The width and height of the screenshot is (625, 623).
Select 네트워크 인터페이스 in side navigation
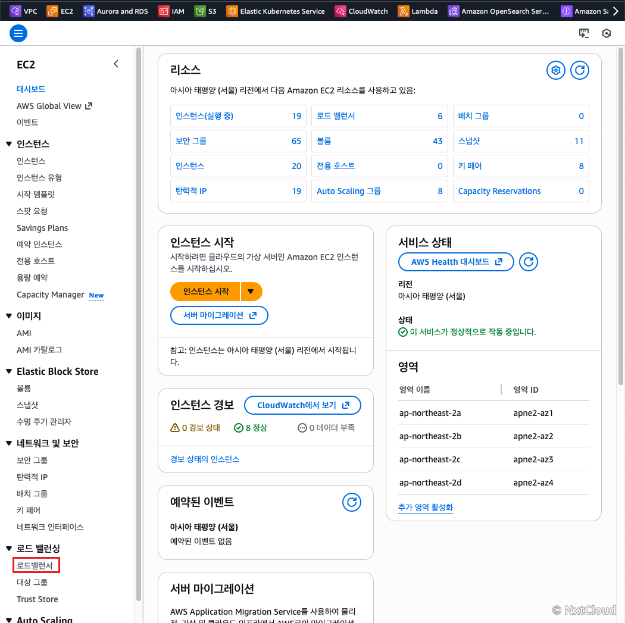(x=50, y=527)
